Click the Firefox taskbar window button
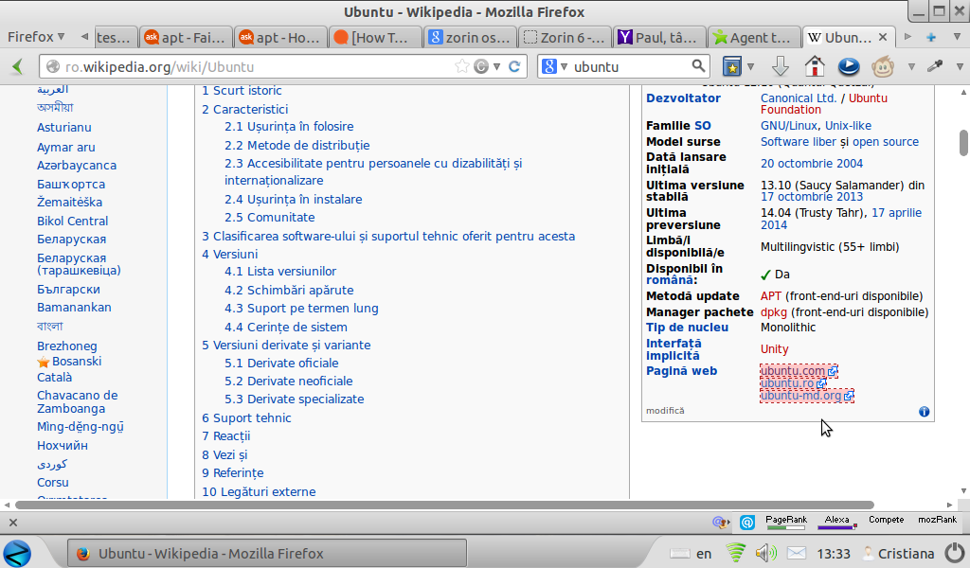This screenshot has width=970, height=568. click(267, 553)
